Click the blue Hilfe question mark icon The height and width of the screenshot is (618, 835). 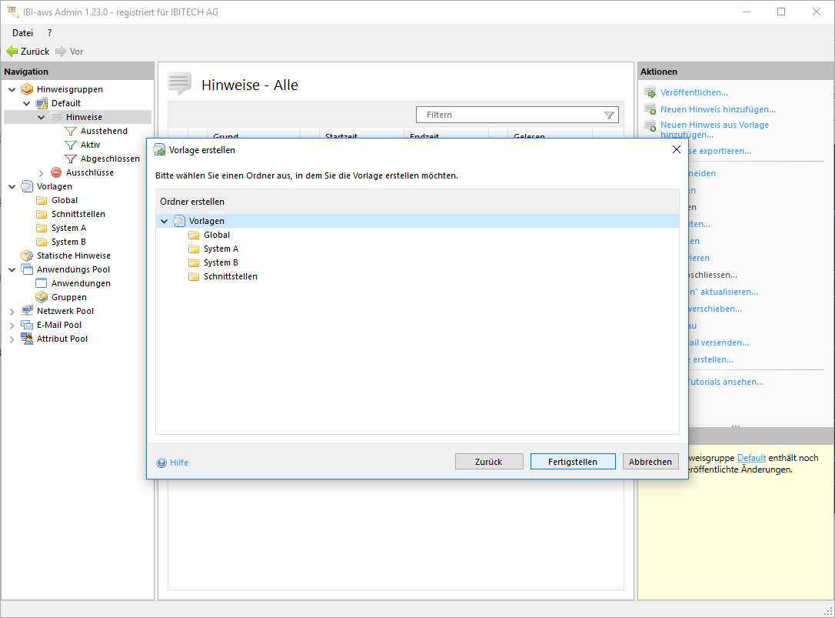(x=161, y=463)
